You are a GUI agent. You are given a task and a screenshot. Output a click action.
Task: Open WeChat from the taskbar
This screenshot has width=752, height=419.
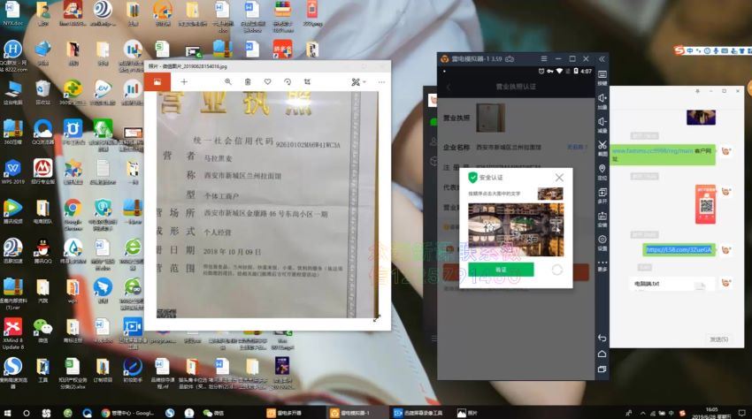[x=213, y=413]
